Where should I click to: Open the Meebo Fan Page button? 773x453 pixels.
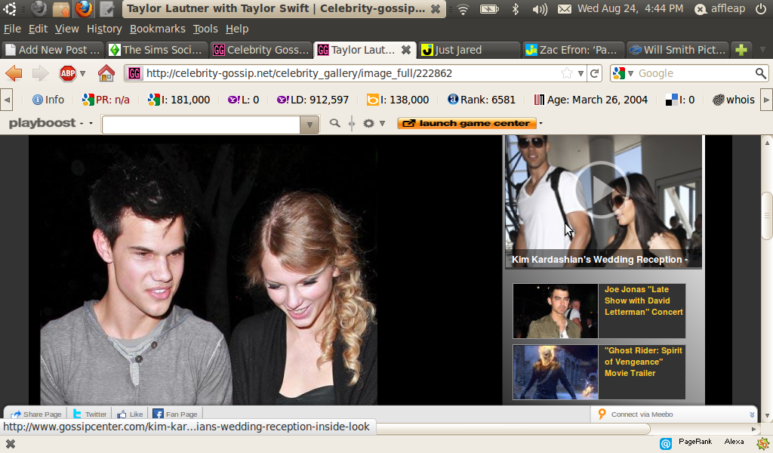coord(175,414)
